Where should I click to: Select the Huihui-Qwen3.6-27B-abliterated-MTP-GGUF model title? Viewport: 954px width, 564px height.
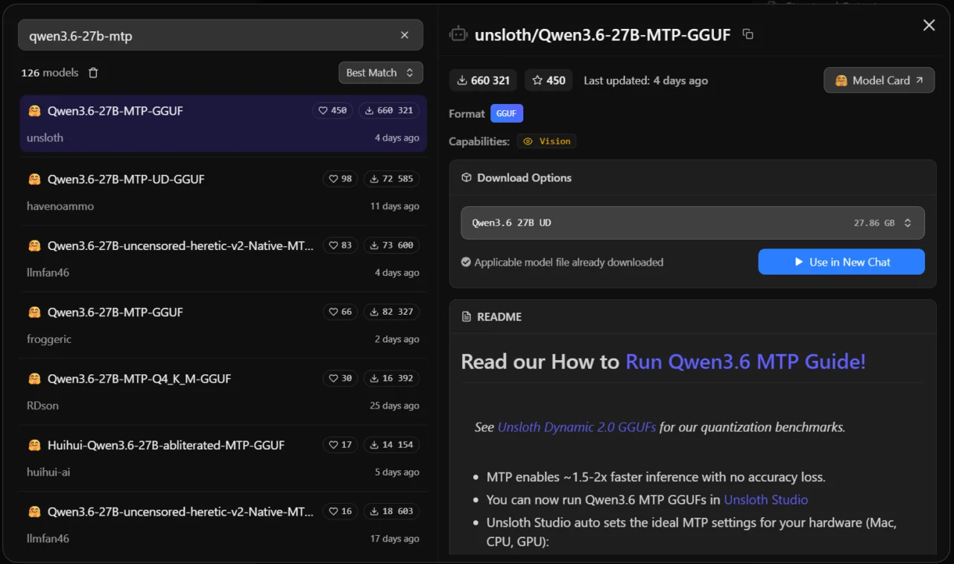coord(166,445)
